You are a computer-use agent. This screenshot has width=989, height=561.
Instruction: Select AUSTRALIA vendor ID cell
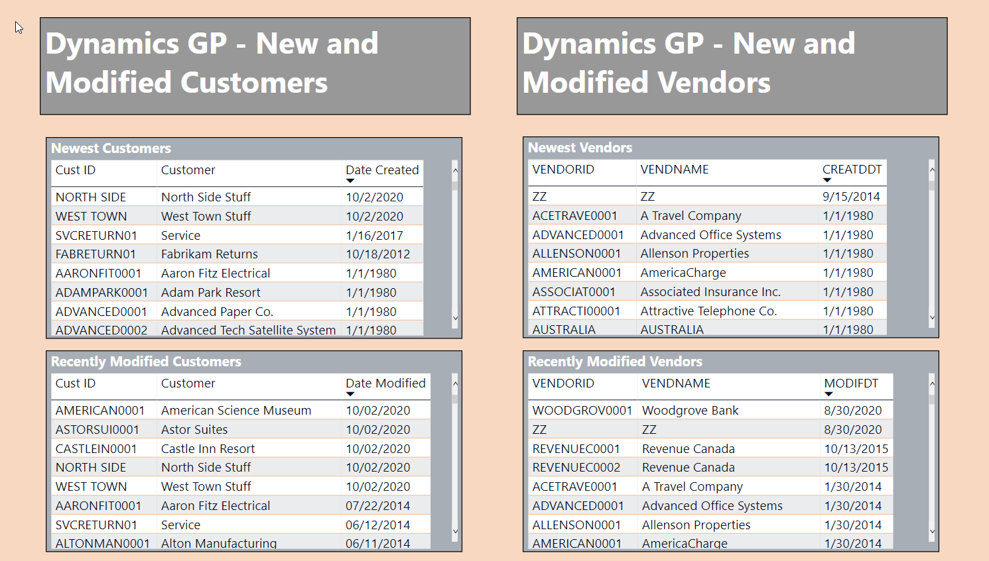tap(564, 329)
